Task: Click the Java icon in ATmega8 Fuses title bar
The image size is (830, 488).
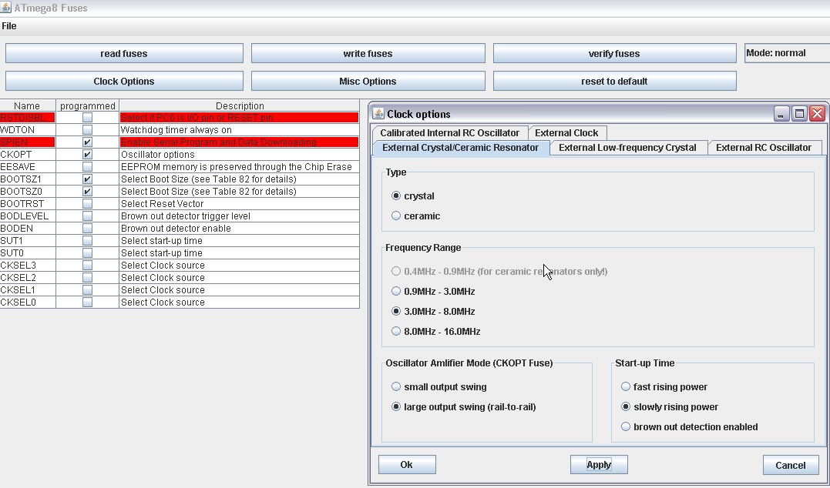Action: pyautogui.click(x=5, y=8)
